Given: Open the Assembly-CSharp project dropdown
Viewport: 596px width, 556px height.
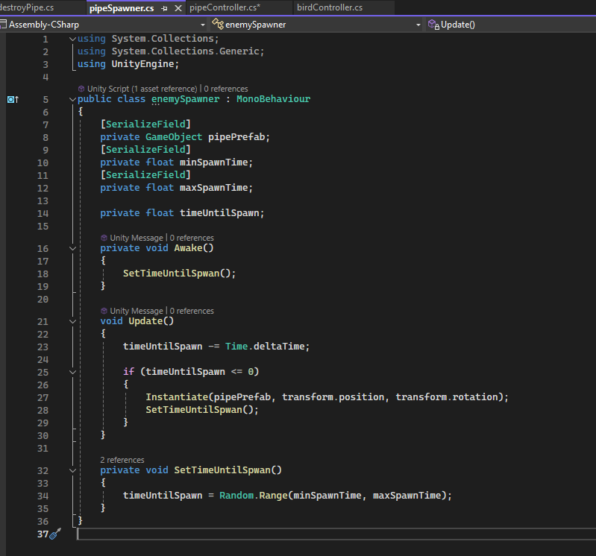Looking at the screenshot, I should (x=203, y=25).
